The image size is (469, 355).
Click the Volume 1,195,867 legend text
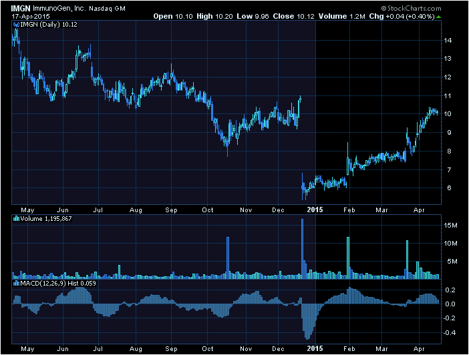pyautogui.click(x=46, y=219)
